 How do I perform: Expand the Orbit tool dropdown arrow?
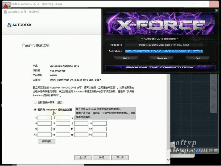point(214,101)
